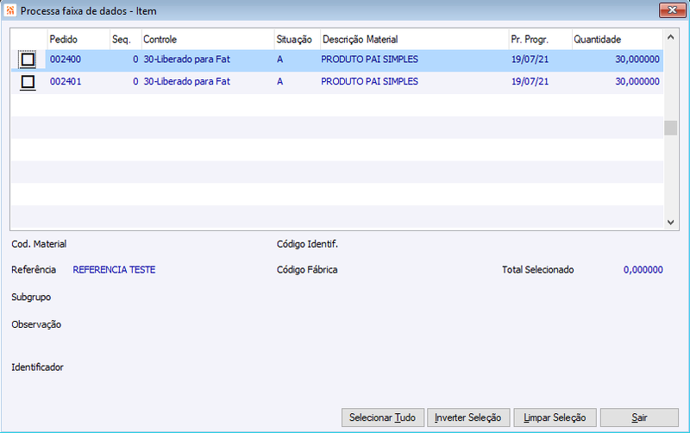
Task: Click the scrollbar up arrow
Action: coord(670,37)
